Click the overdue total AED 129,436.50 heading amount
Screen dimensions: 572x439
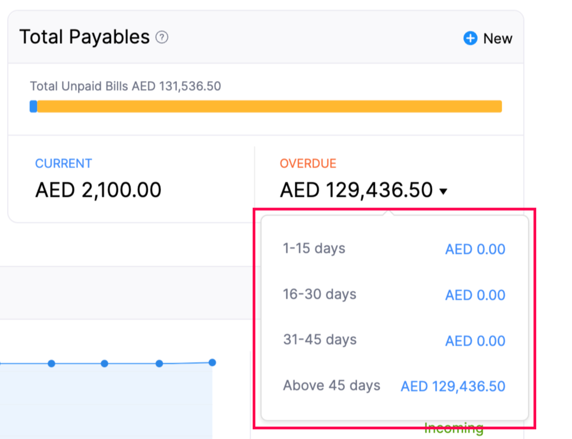click(356, 190)
